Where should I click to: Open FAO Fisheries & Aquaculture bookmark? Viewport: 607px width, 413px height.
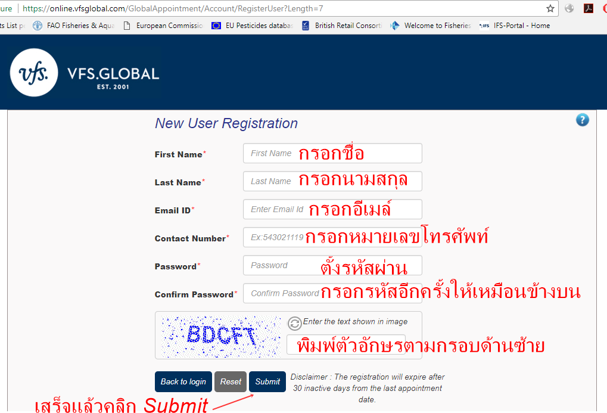pyautogui.click(x=74, y=26)
